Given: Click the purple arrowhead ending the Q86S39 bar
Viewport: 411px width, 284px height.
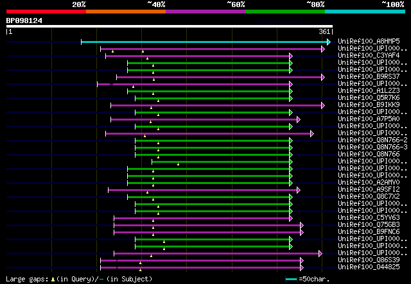Looking at the screenshot, I should pyautogui.click(x=302, y=260).
